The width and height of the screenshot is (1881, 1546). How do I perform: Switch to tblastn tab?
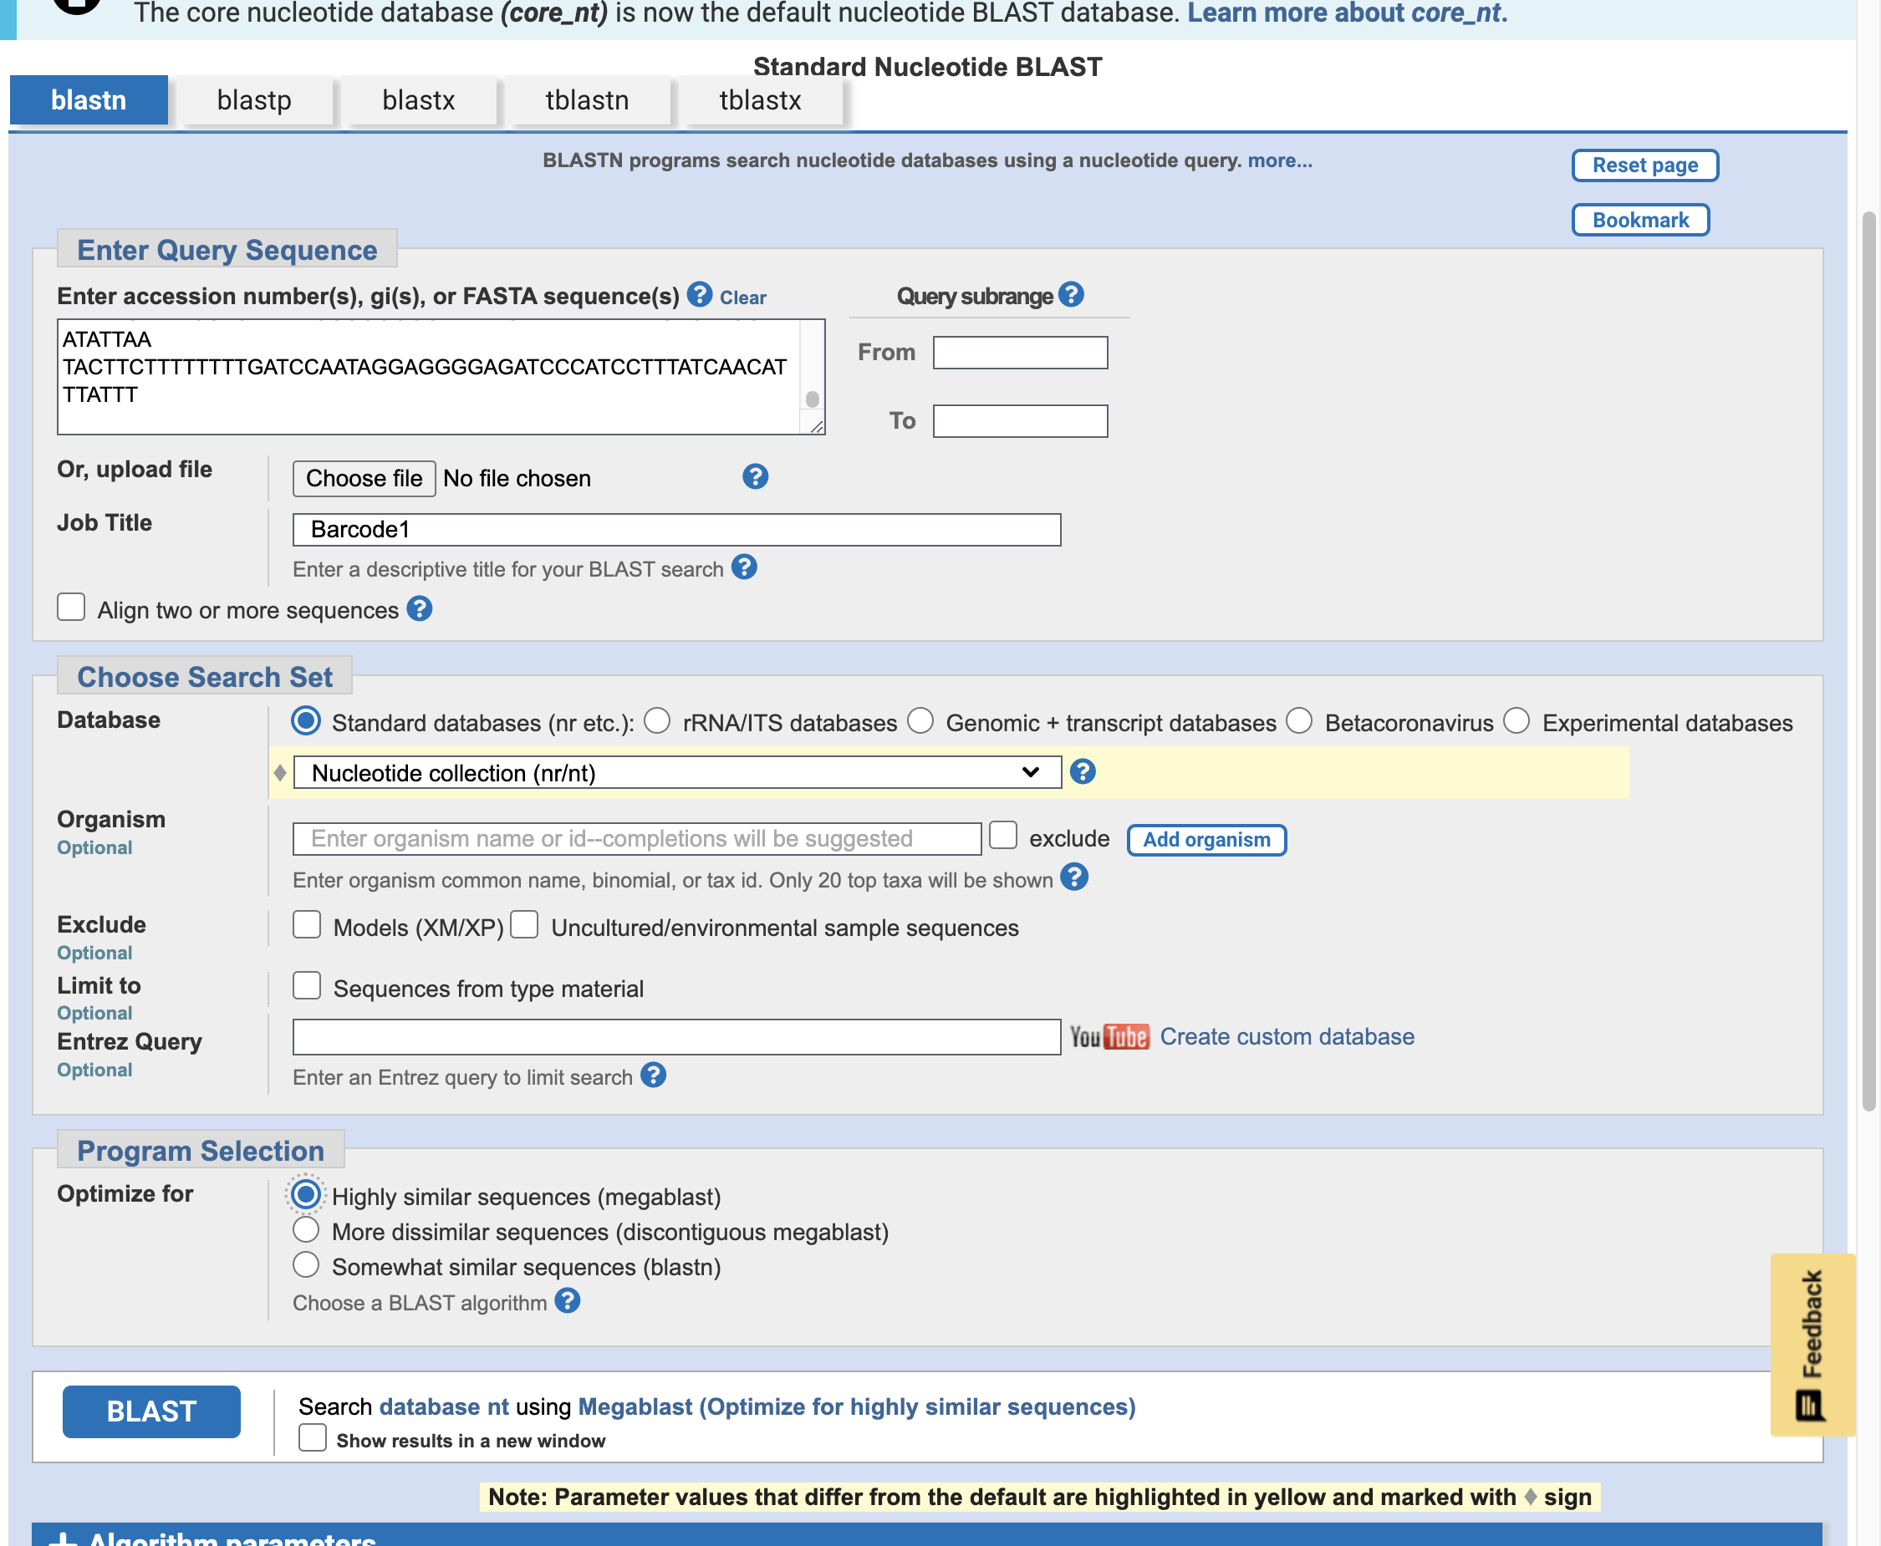pos(587,99)
